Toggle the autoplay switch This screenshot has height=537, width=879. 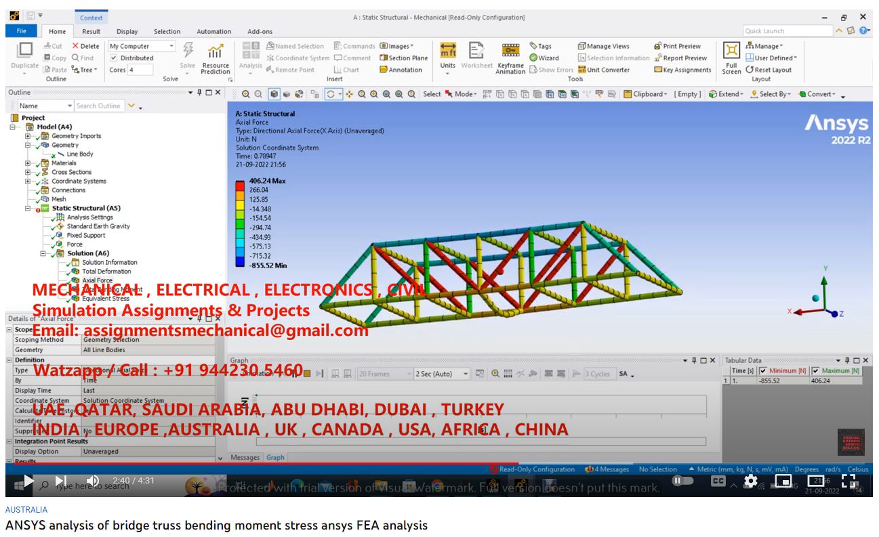click(x=682, y=481)
